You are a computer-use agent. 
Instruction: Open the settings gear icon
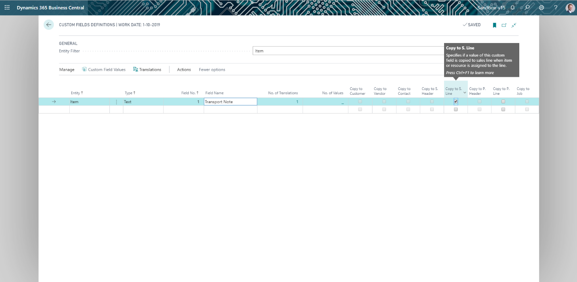tap(542, 8)
